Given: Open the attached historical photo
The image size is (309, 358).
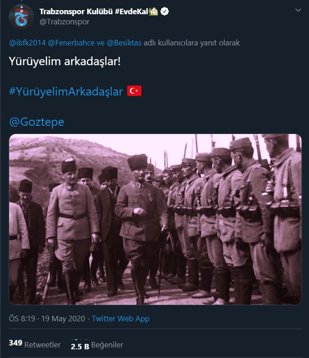Looking at the screenshot, I should tap(155, 219).
